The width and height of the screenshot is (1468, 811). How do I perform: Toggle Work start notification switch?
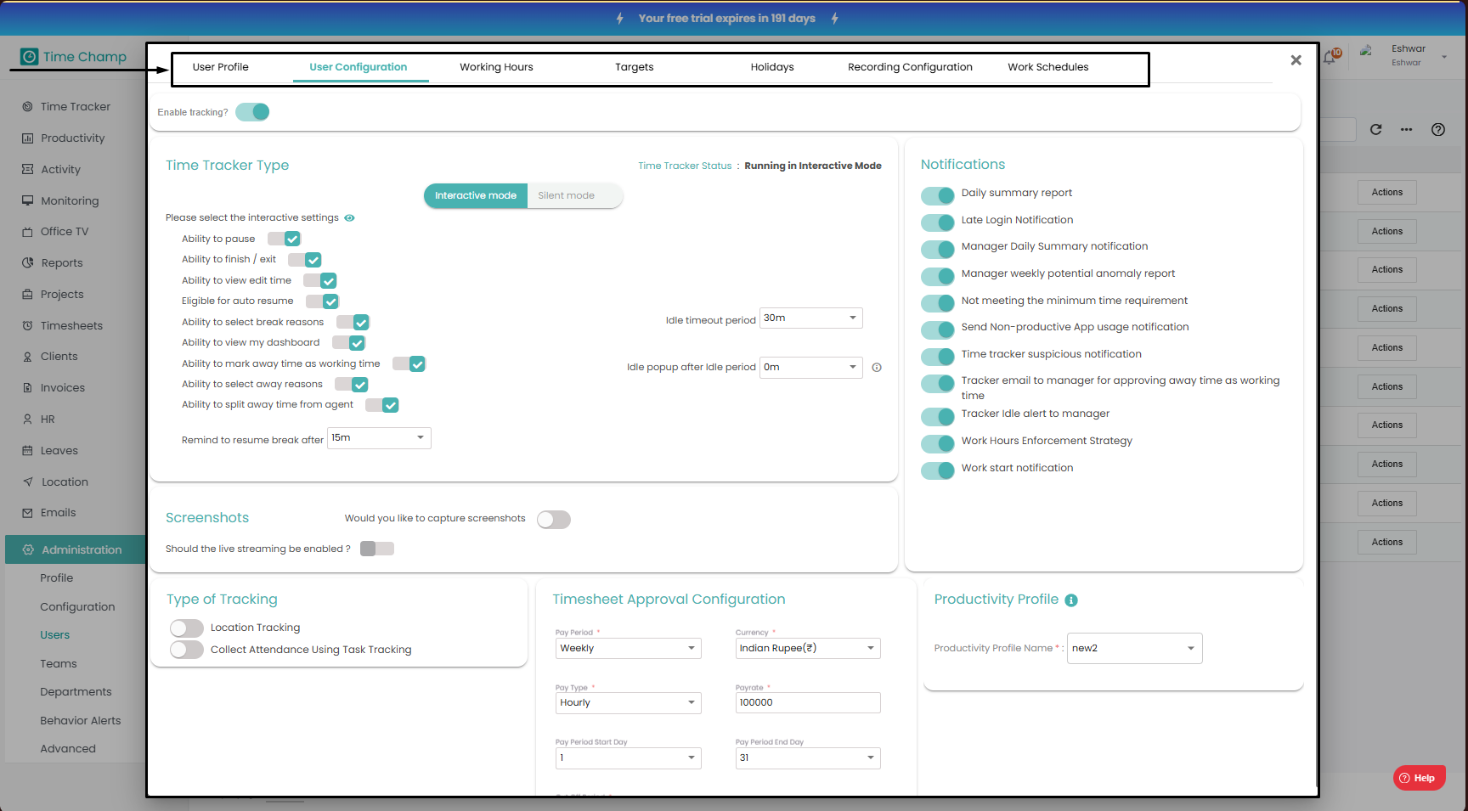click(938, 470)
